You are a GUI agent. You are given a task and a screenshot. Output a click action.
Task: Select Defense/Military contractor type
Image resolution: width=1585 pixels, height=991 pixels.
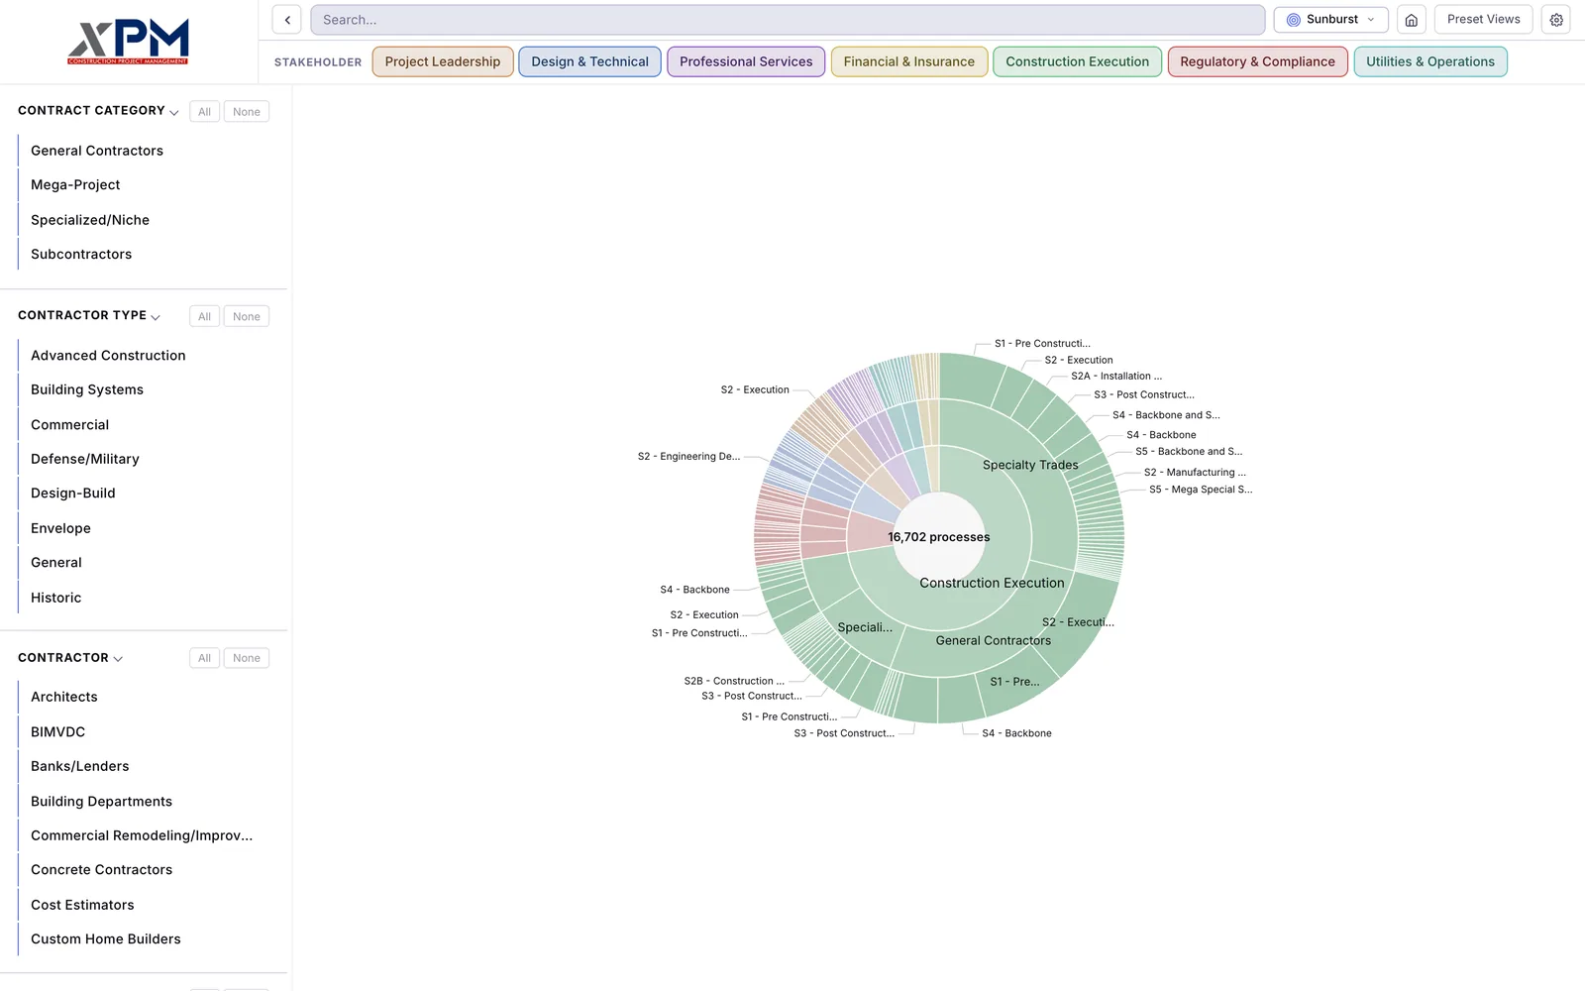(x=85, y=459)
